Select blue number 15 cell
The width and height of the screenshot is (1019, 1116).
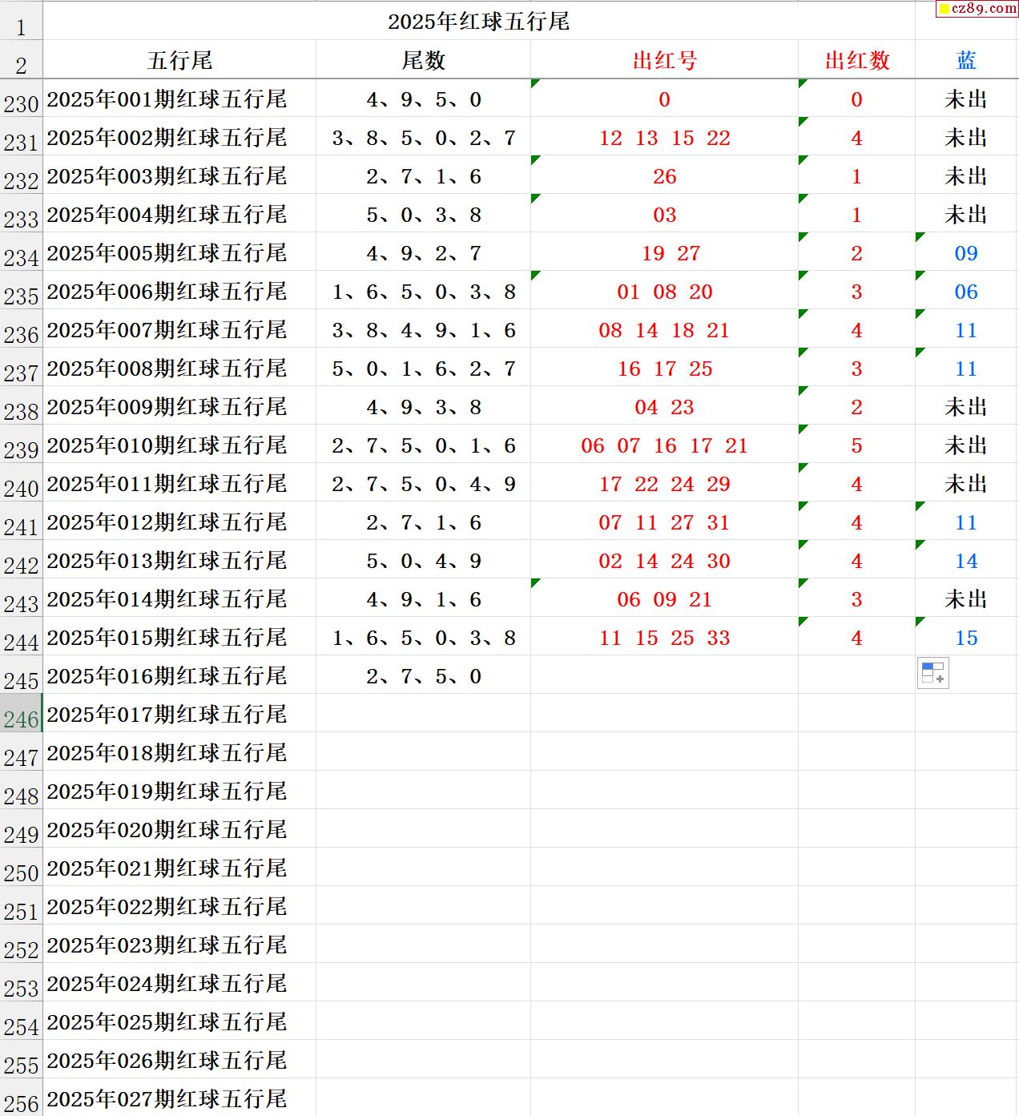point(966,638)
